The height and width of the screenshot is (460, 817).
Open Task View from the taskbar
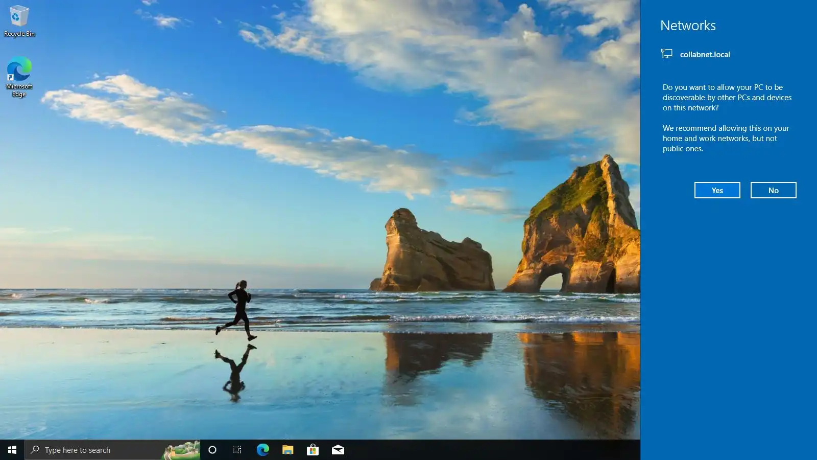237,450
